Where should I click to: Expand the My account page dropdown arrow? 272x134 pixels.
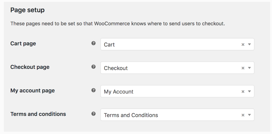[249, 91]
